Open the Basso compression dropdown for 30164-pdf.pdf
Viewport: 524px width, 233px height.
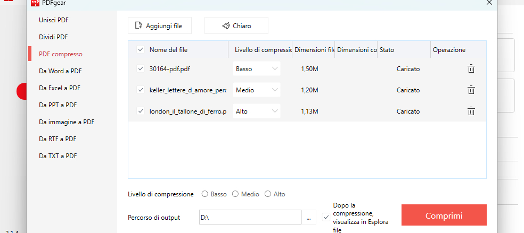(257, 69)
